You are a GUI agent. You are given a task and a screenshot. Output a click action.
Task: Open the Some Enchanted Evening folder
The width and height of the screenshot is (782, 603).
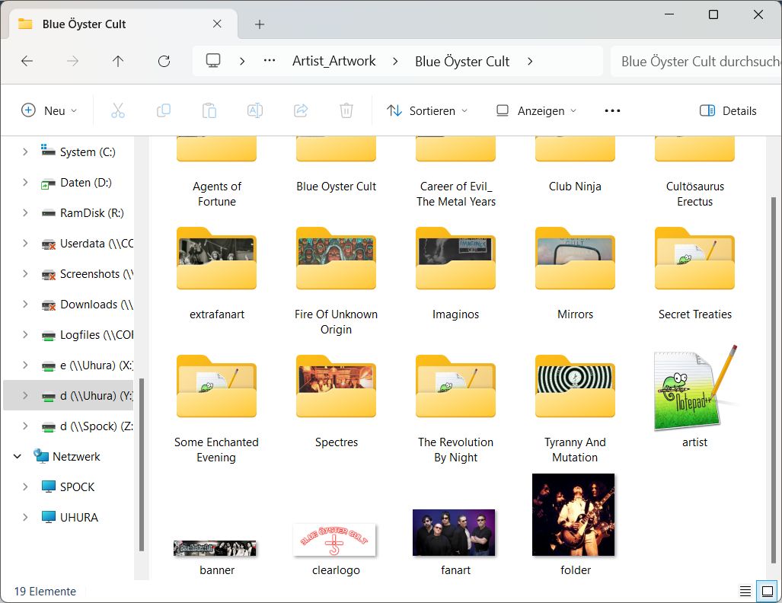tap(216, 409)
